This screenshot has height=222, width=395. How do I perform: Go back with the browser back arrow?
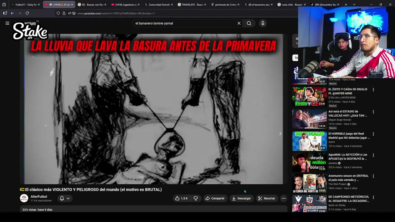12,13
